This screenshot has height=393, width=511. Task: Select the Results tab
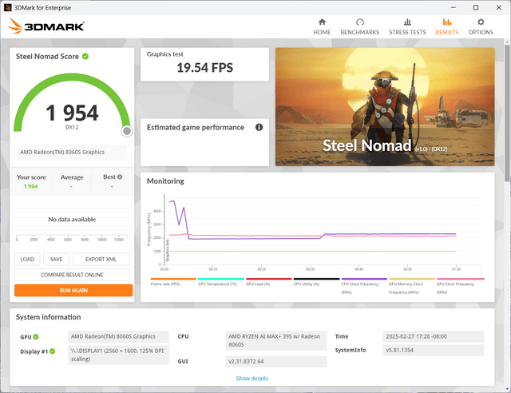(447, 26)
